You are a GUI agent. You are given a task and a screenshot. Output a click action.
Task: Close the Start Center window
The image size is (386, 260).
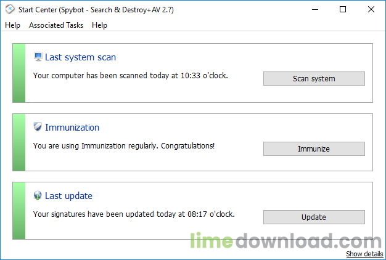click(x=371, y=9)
